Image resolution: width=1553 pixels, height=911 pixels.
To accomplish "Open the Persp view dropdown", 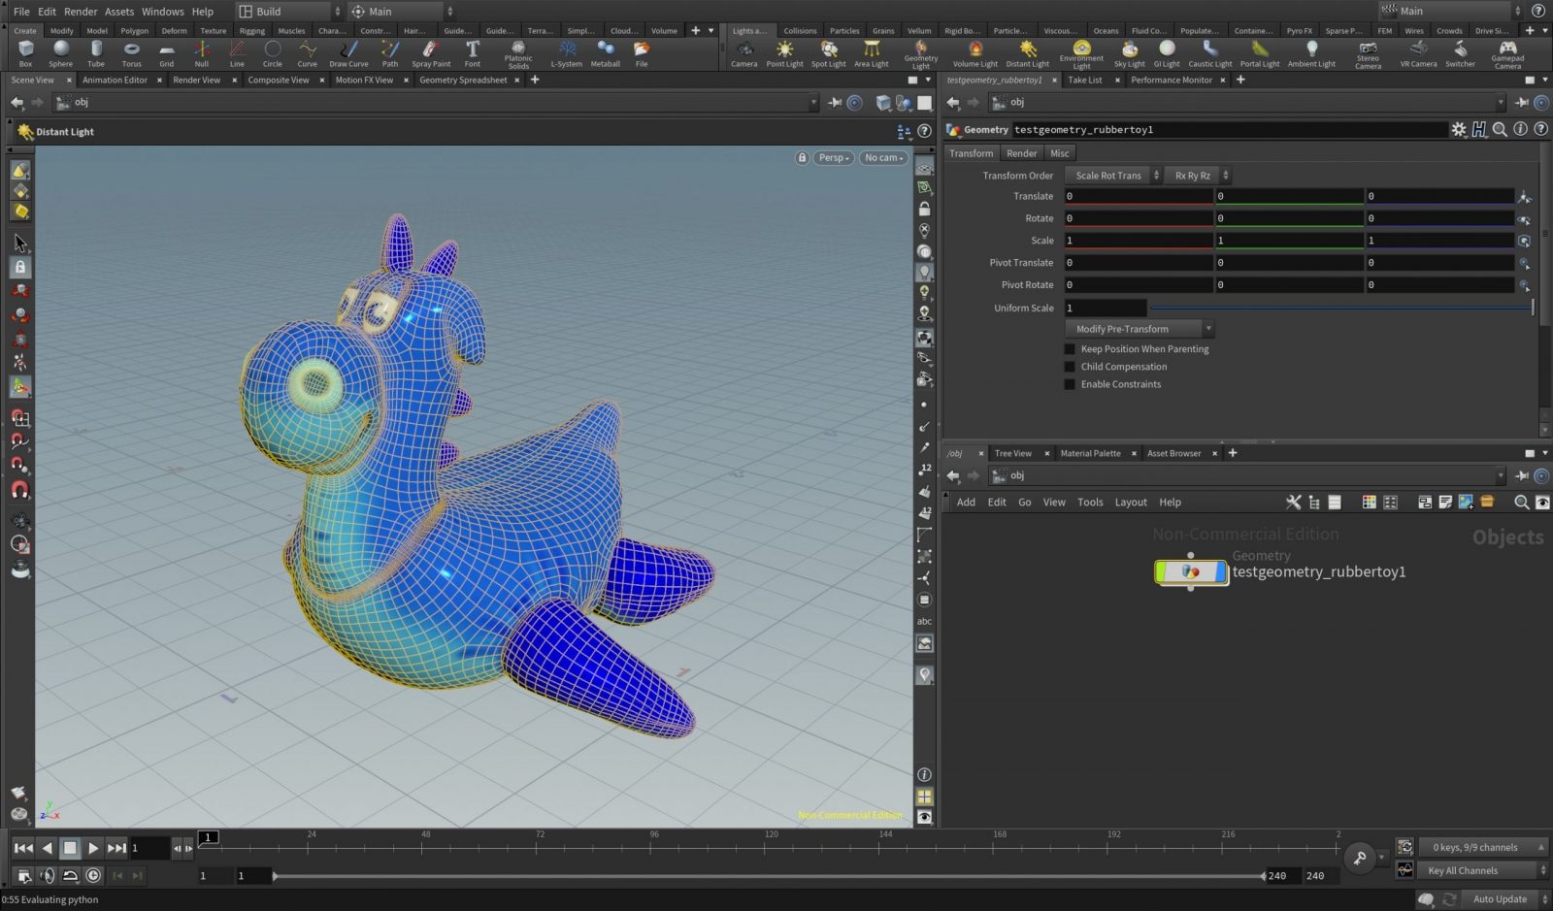I will [833, 157].
